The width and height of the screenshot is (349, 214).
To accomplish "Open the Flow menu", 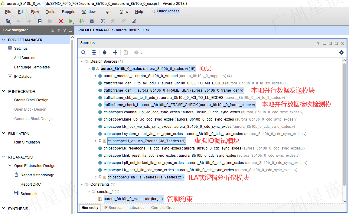I will click(x=35, y=12).
